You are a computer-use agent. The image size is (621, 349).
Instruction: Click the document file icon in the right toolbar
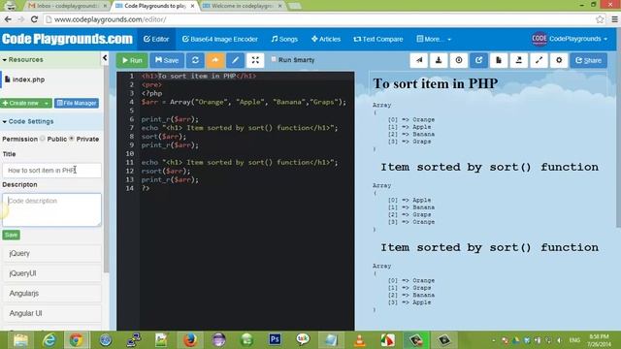tap(499, 60)
